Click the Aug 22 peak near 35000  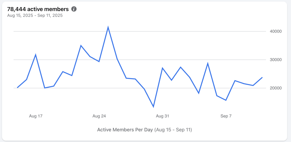click(81, 45)
